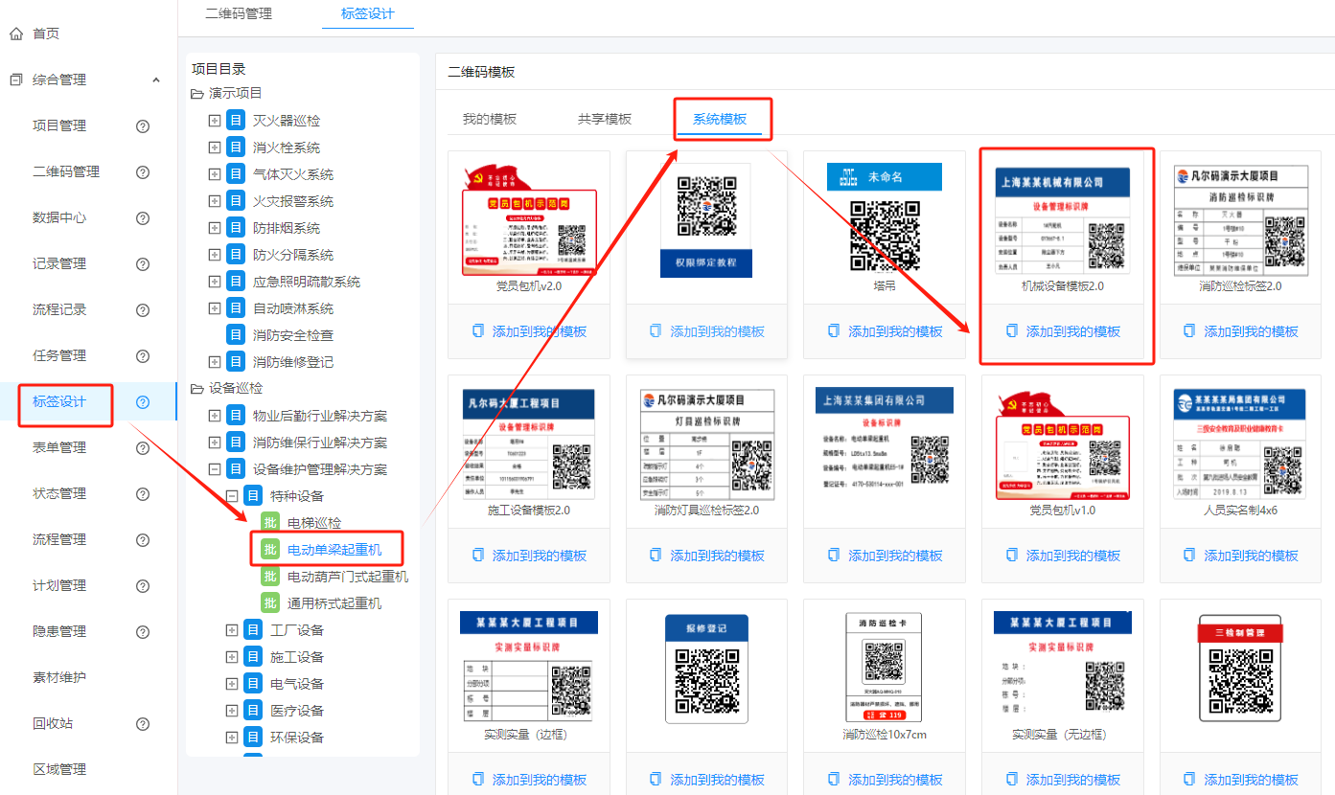Click the 批 icon beside 电梯巡检

[270, 522]
